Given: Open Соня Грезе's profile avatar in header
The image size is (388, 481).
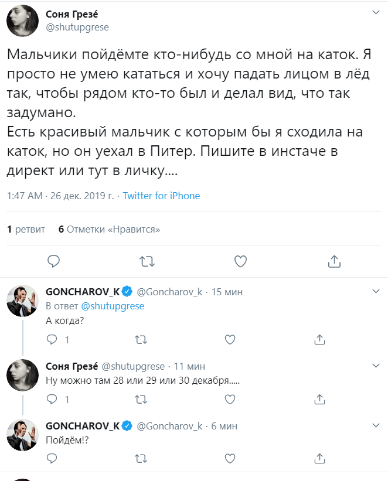Looking at the screenshot, I should [23, 21].
